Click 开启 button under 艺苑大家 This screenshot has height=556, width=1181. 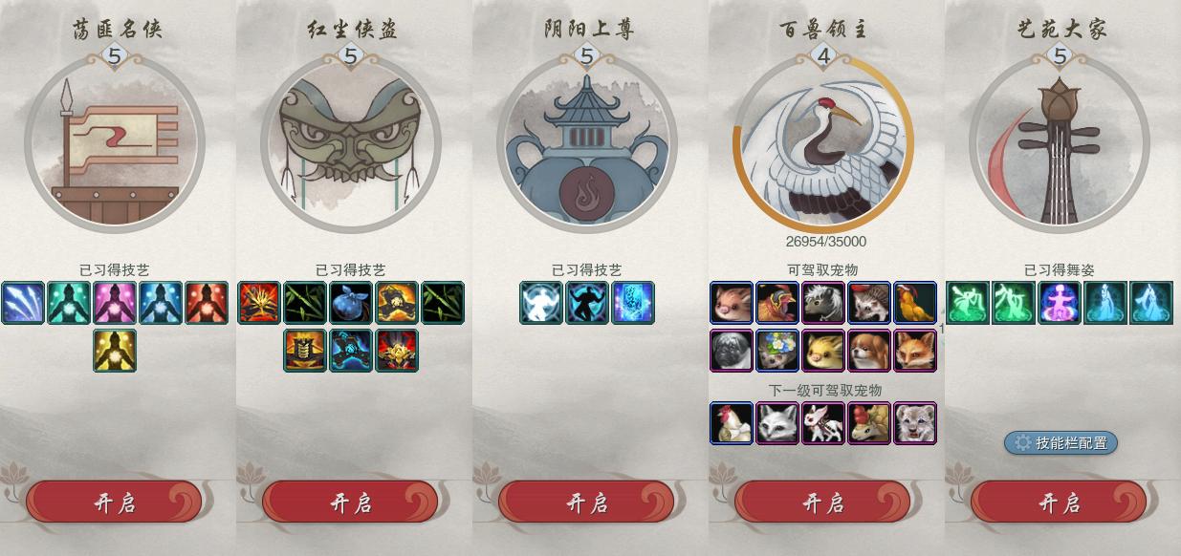(x=1059, y=503)
